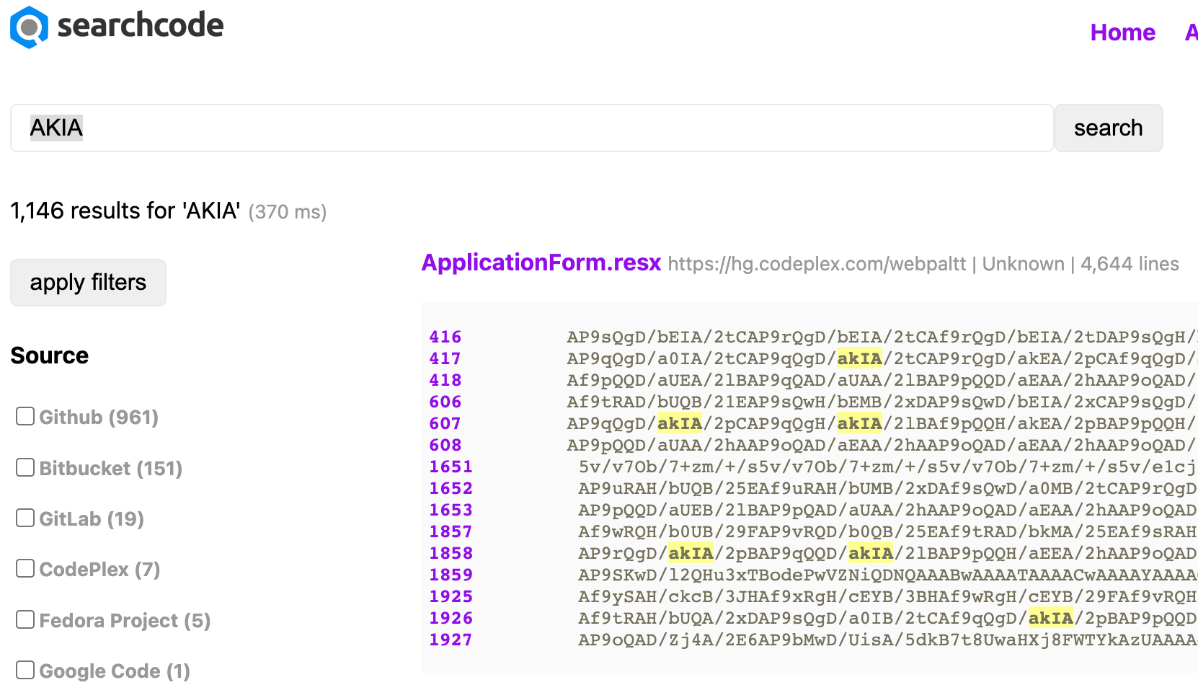Open line 1926 of the result

pos(451,619)
